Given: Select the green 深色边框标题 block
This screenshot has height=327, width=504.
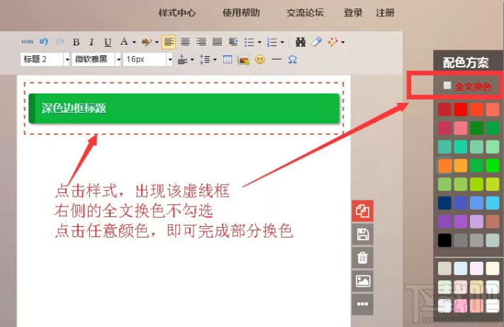Looking at the screenshot, I should 184,109.
